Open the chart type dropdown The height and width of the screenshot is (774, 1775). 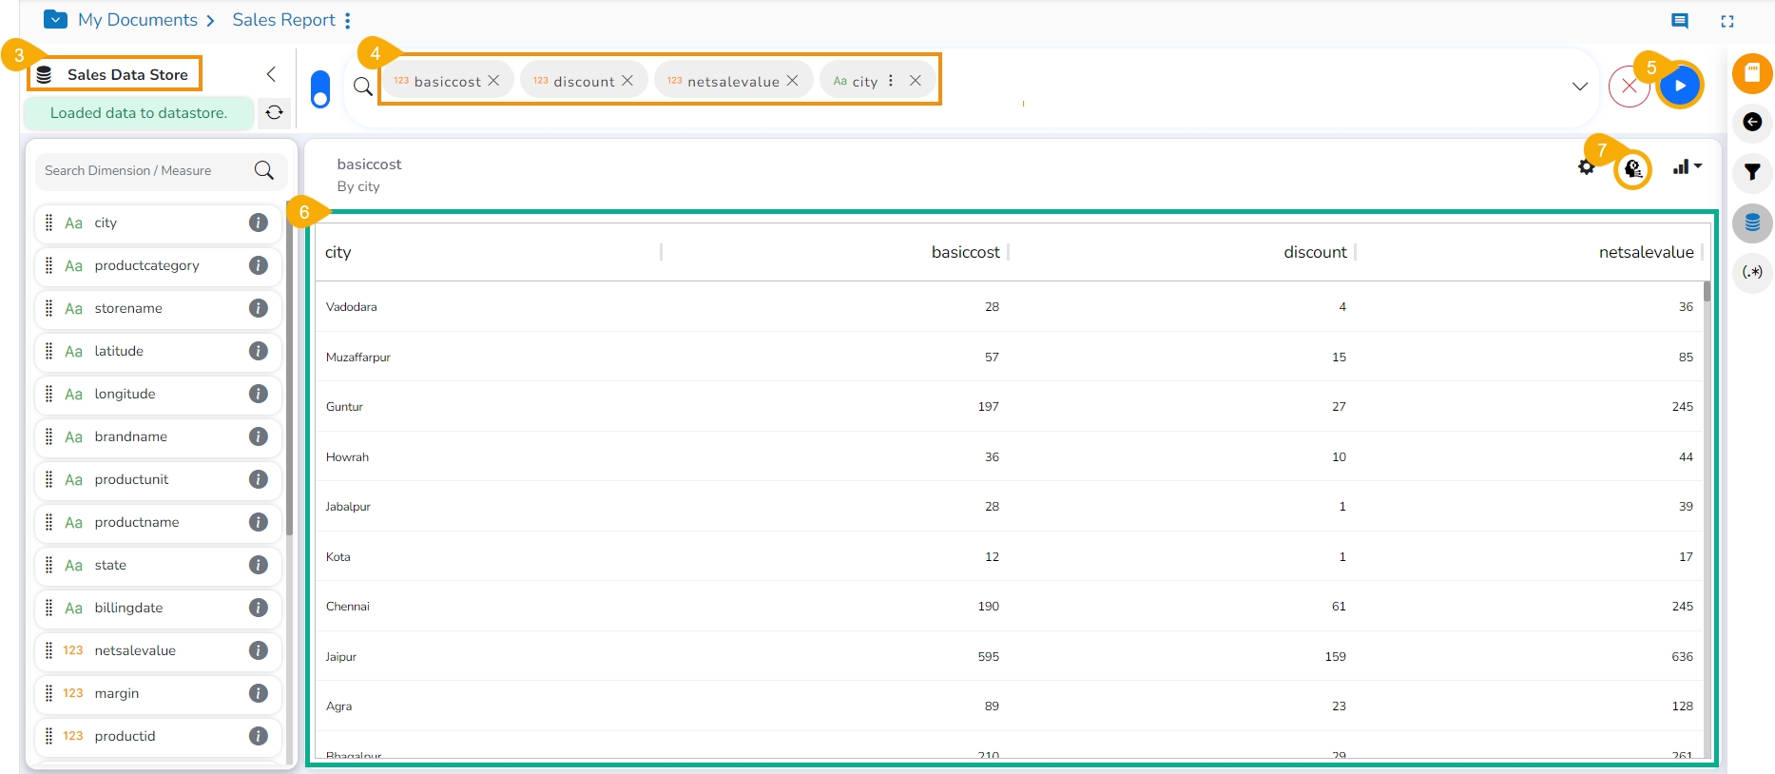[x=1688, y=167]
